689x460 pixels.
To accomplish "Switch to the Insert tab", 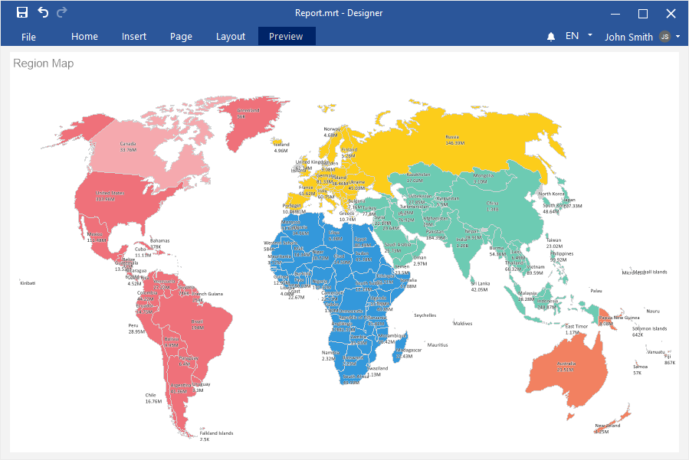I will coord(134,37).
